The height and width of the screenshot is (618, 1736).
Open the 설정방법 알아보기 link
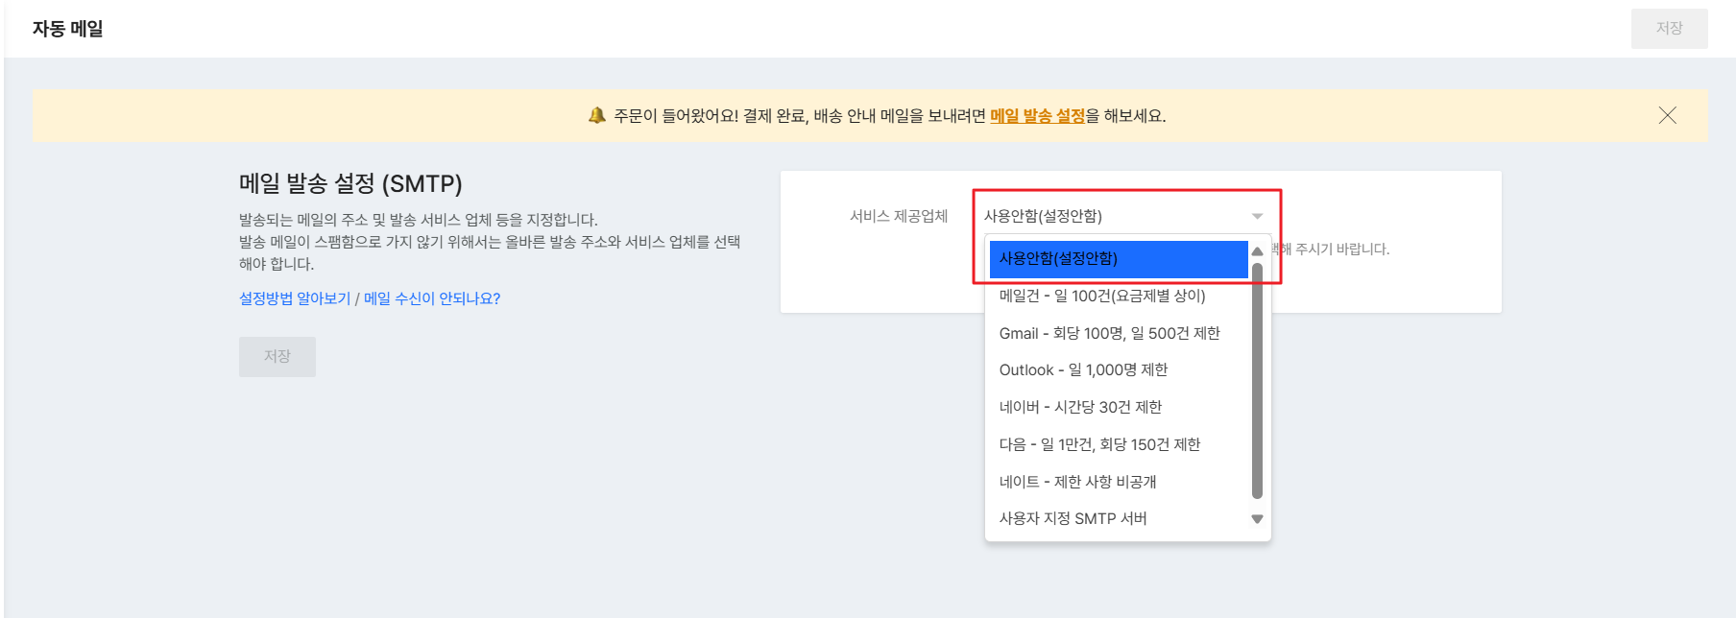coord(295,298)
